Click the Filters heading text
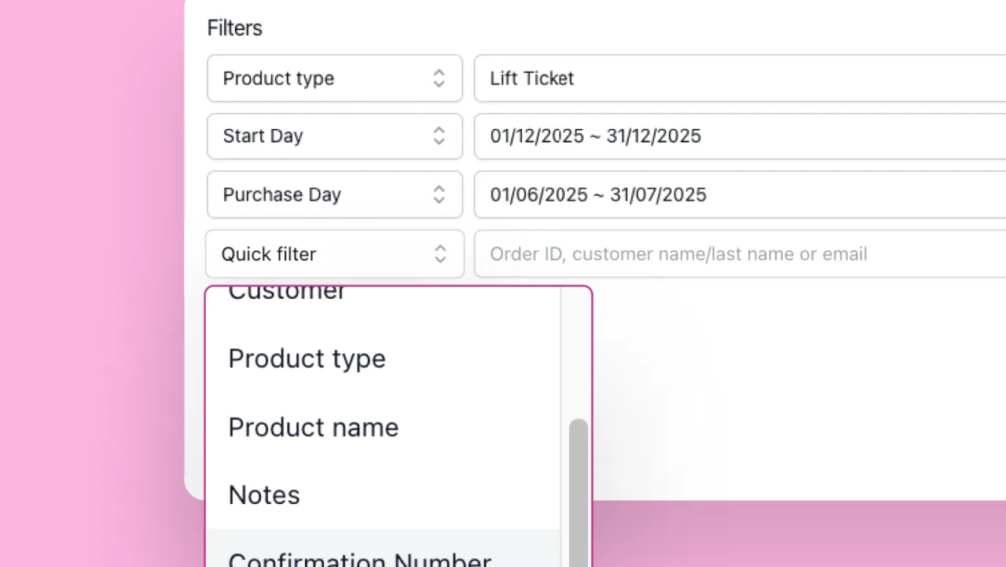The height and width of the screenshot is (567, 1006). [235, 28]
